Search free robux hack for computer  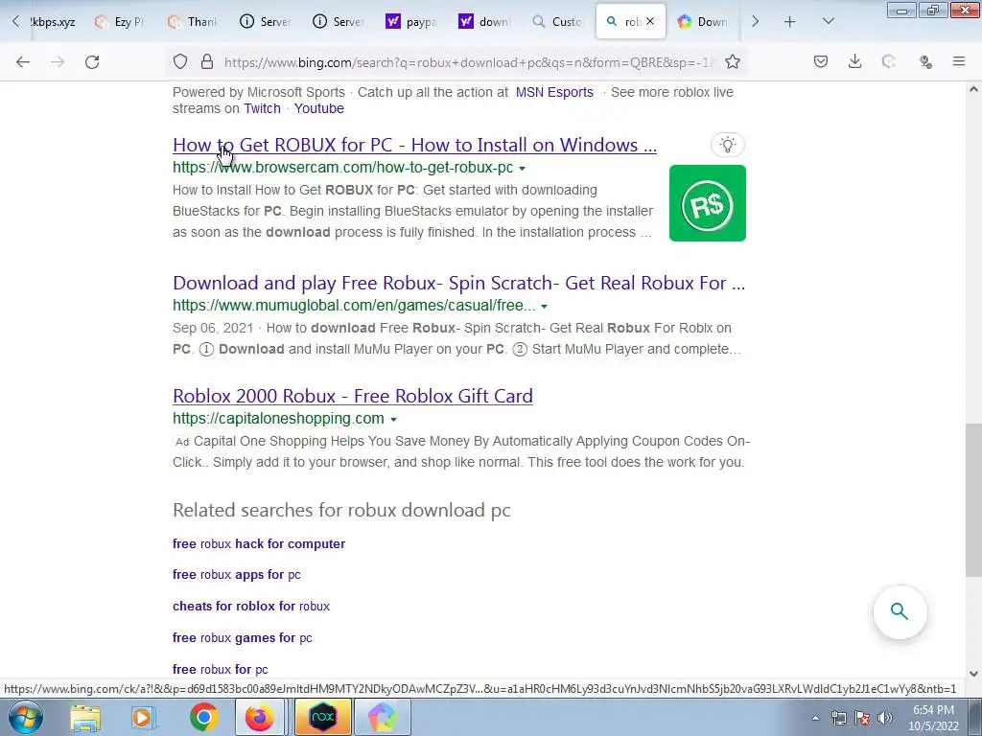tap(259, 544)
